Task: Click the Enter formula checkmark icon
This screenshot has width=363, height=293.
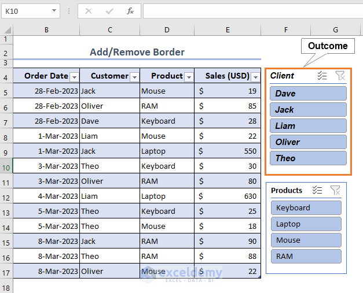Action: 109,11
